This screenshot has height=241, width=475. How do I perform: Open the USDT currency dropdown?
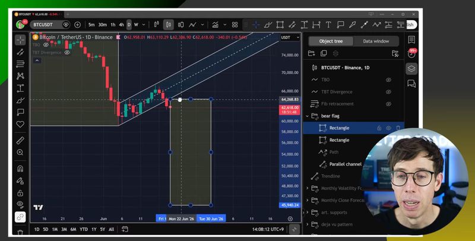[x=290, y=37]
